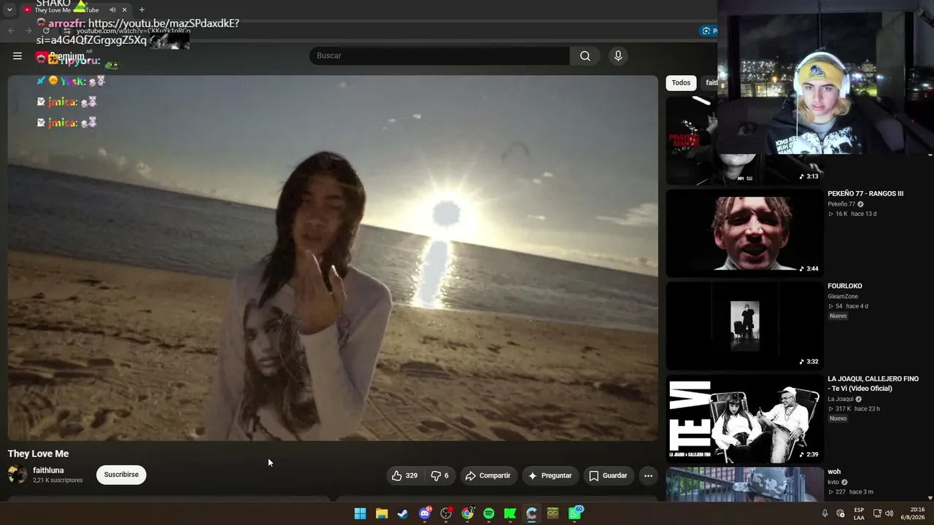Open OBS Studio from the taskbar
934x525 pixels.
(x=446, y=513)
